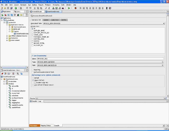The width and height of the screenshot is (169, 131).
Task: Click the first green-arrow icon in Applications navigator toolbar
Action: [2, 15]
